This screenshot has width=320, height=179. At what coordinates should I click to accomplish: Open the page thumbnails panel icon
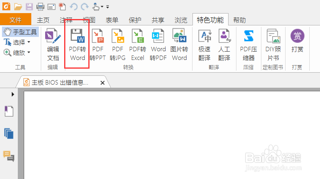pyautogui.click(x=9, y=134)
